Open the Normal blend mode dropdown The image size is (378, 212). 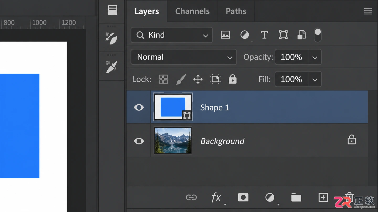(184, 57)
